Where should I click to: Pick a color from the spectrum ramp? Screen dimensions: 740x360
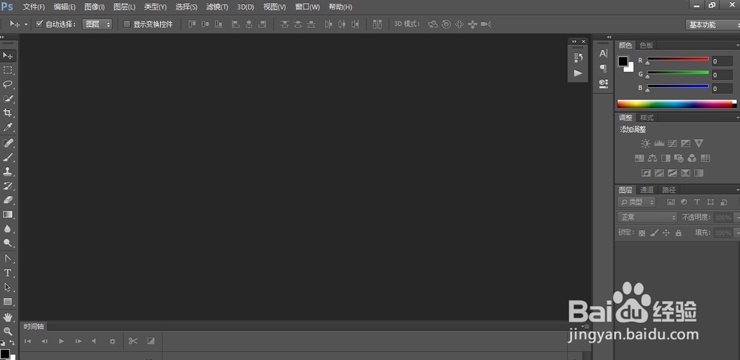pyautogui.click(x=677, y=104)
